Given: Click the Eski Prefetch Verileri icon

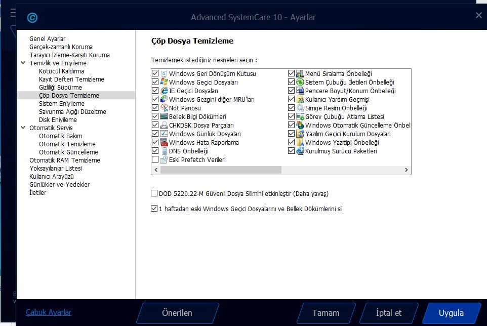Looking at the screenshot, I should 164,159.
